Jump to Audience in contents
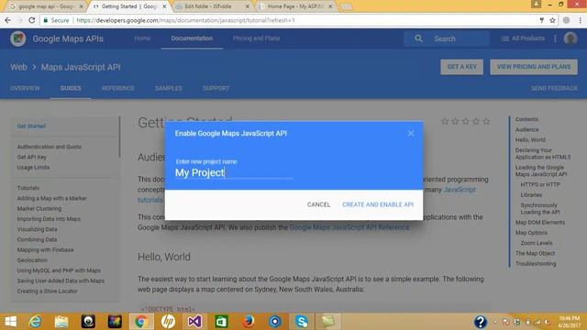 [x=526, y=129]
